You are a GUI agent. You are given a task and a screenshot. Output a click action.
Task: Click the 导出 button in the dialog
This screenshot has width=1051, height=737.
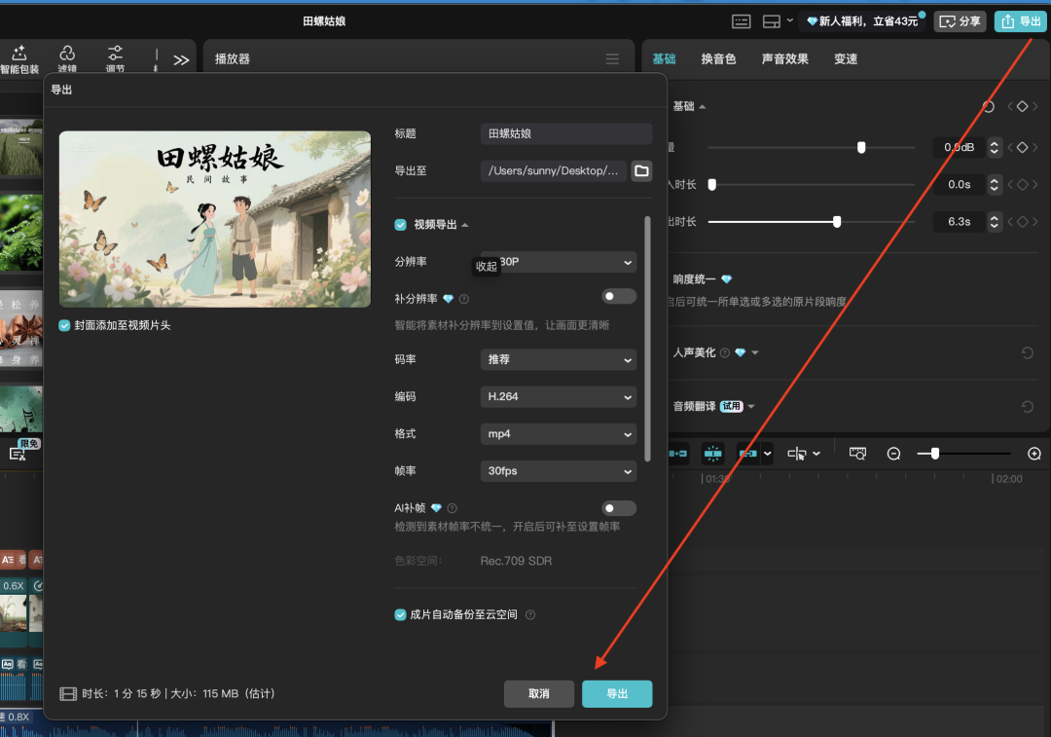617,693
